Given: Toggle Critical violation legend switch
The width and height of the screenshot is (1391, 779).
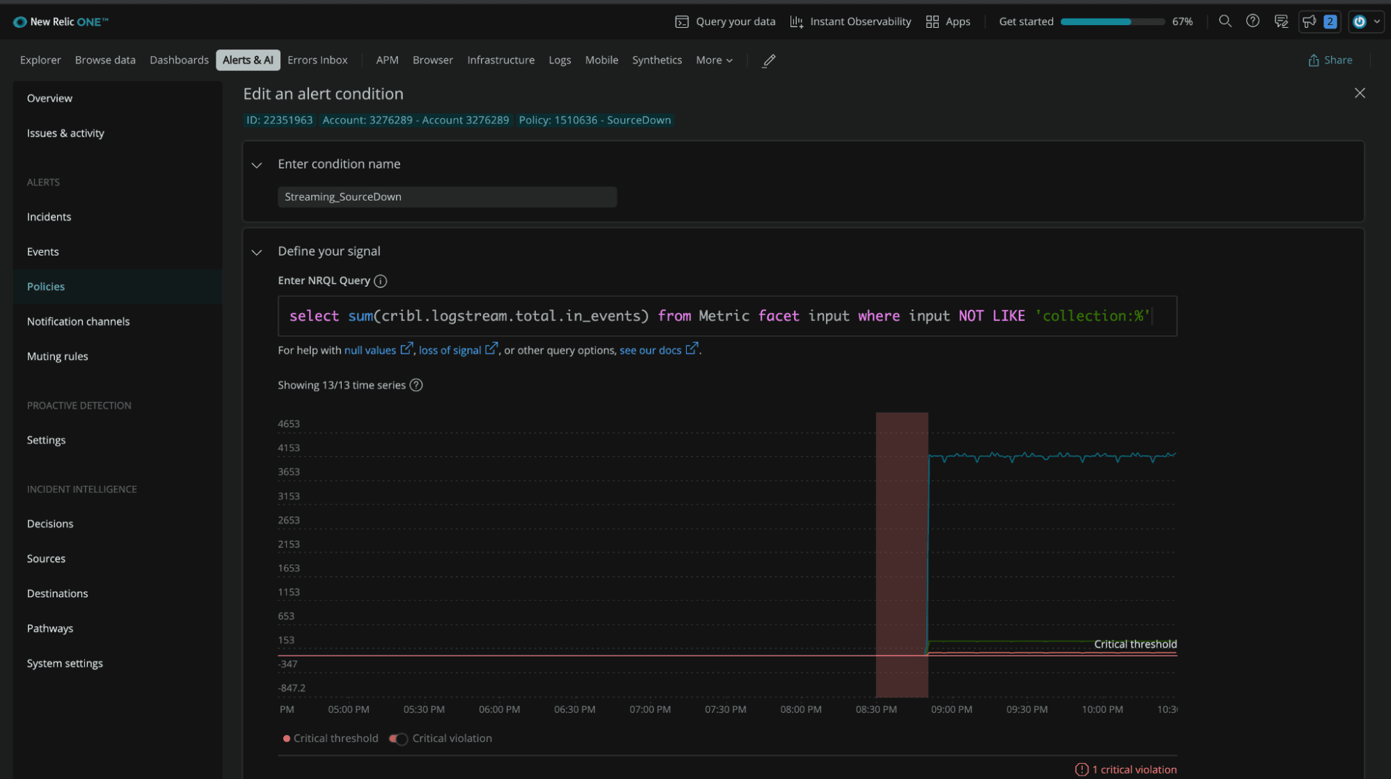Looking at the screenshot, I should pyautogui.click(x=399, y=739).
